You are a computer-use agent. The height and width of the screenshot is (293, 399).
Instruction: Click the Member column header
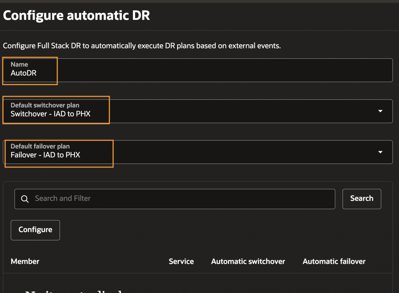tap(25, 262)
